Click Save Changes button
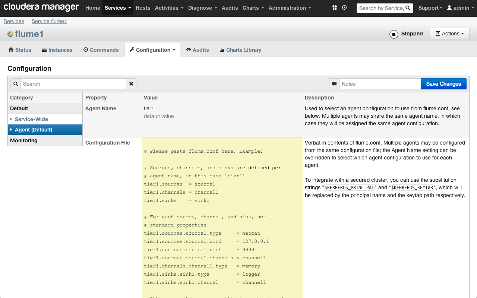Screen dimensions: 477x298 [443, 84]
